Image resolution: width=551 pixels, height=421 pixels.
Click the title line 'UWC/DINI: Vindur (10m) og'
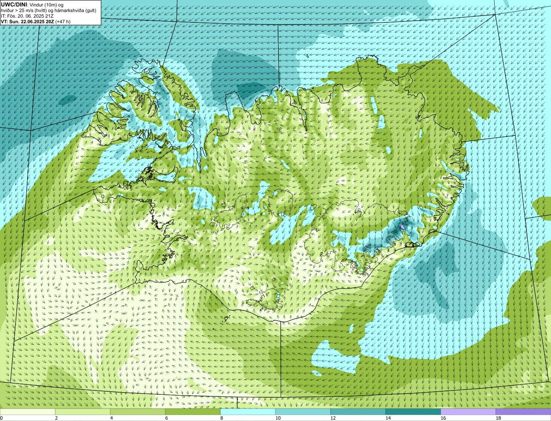tap(32, 4)
